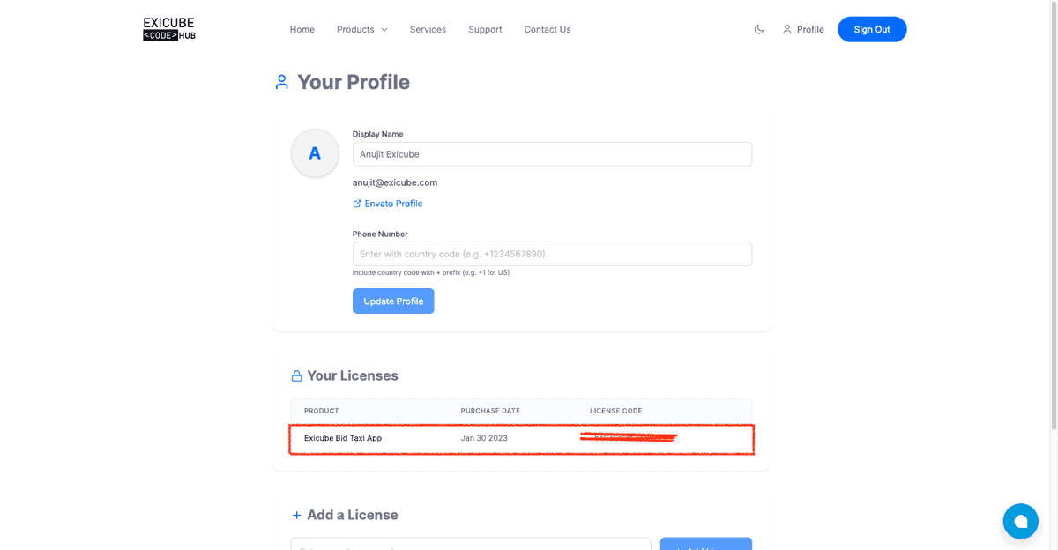Expand the Products dropdown menu
The width and height of the screenshot is (1058, 550).
click(362, 29)
